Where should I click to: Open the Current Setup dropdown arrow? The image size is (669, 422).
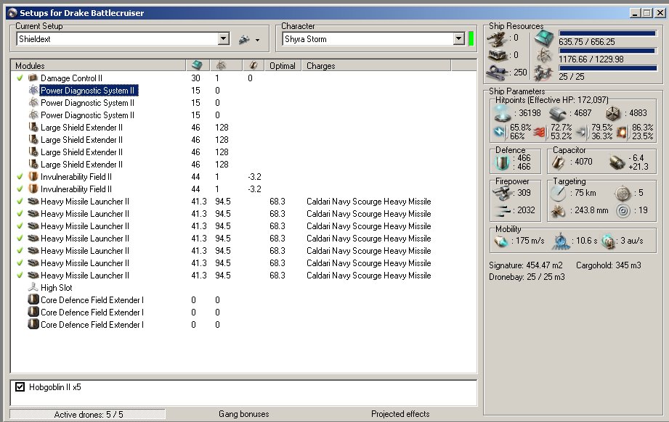click(x=224, y=39)
